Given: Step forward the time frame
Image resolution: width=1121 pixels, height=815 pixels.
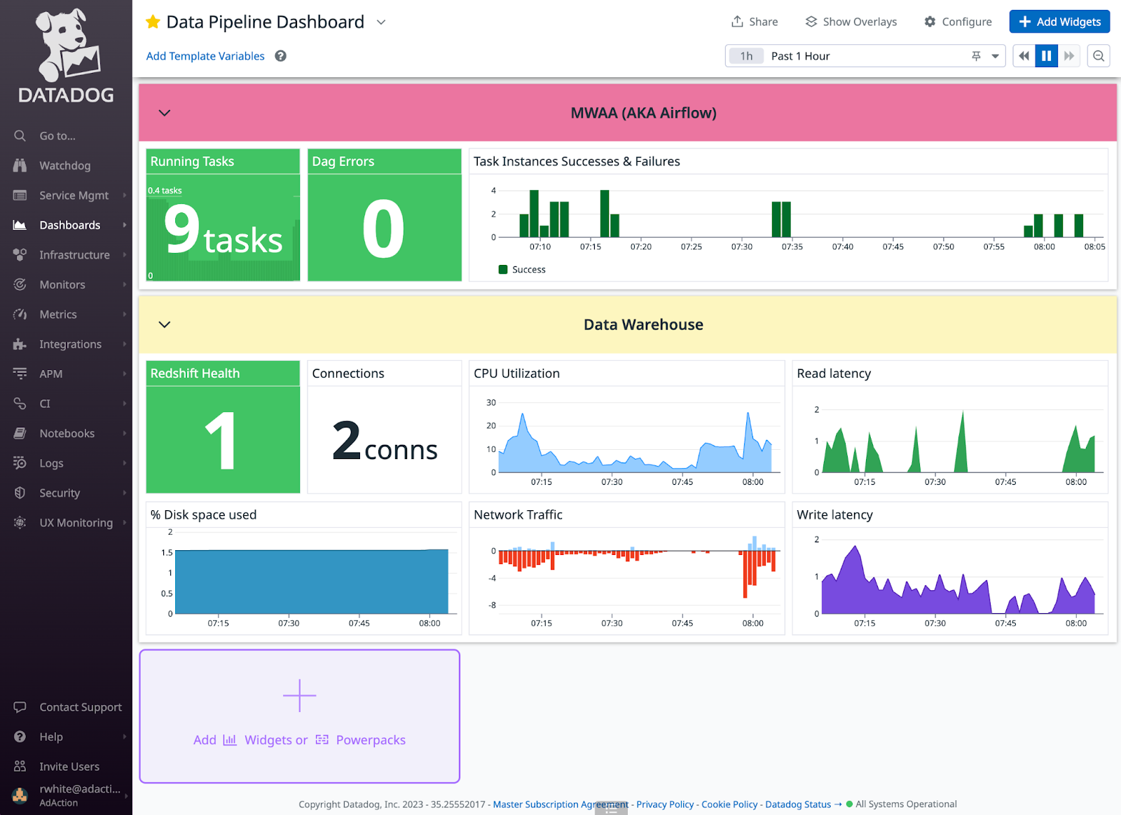Looking at the screenshot, I should click(x=1068, y=56).
